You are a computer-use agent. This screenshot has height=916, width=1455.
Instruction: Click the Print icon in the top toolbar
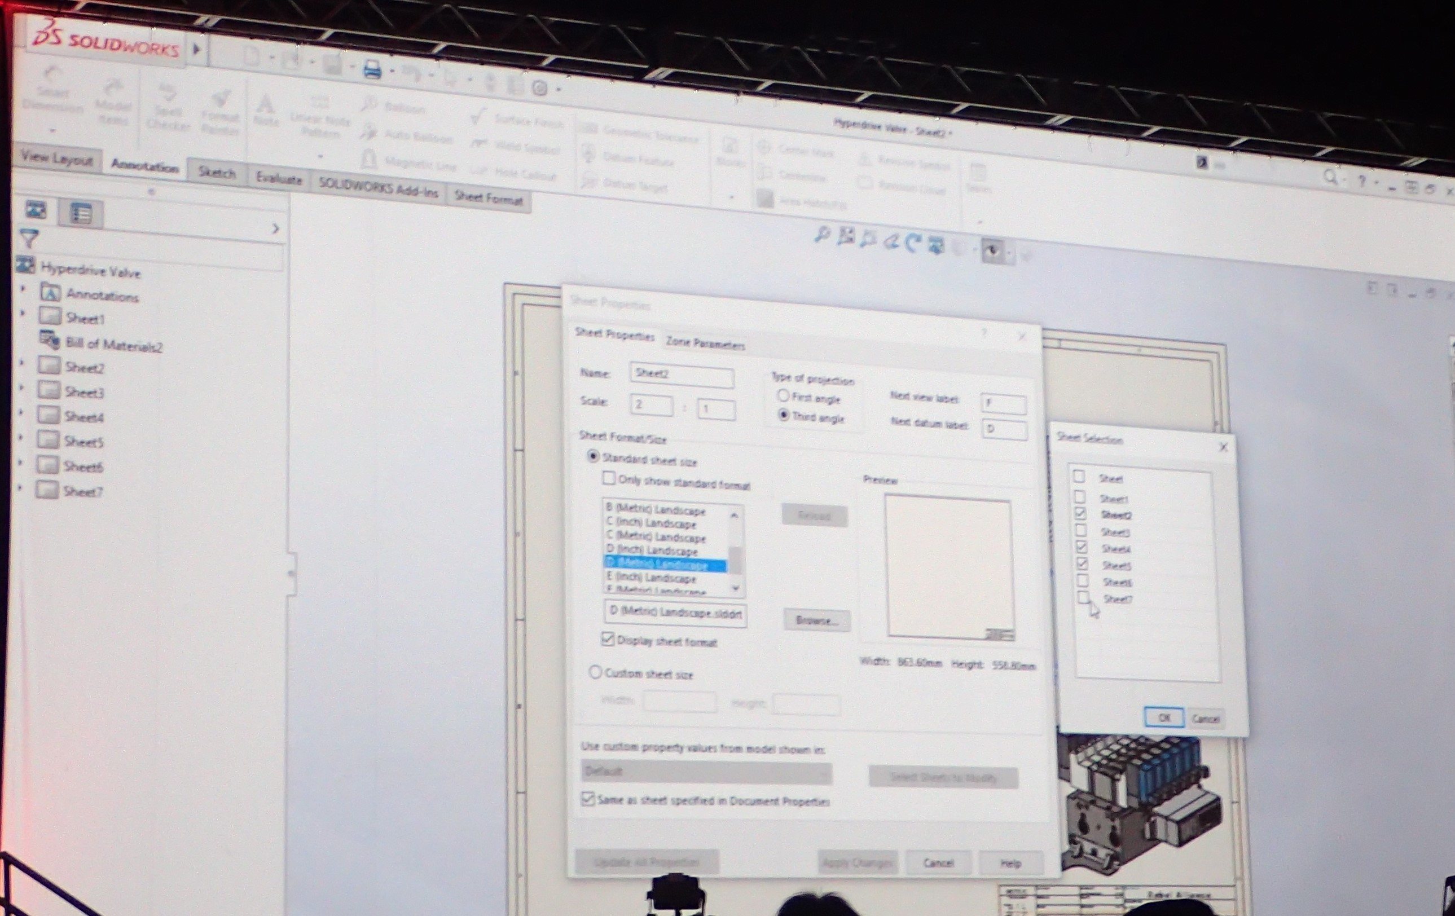tap(372, 70)
